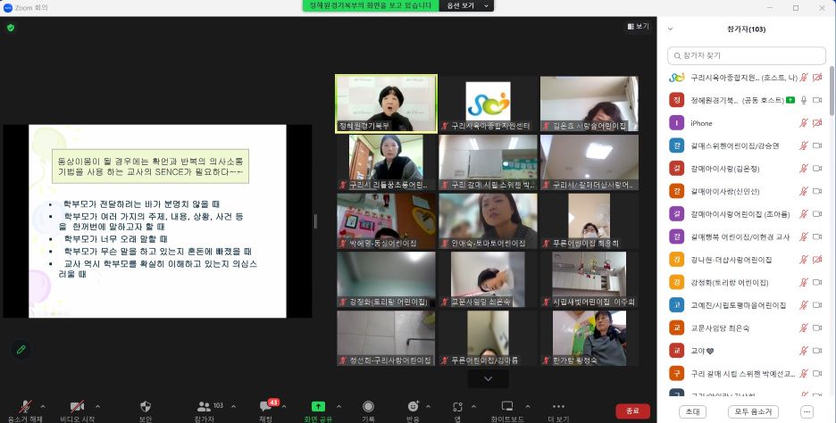Image resolution: width=836 pixels, height=423 pixels.
Task: Open the 보안 security shield icon
Action: [x=145, y=406]
